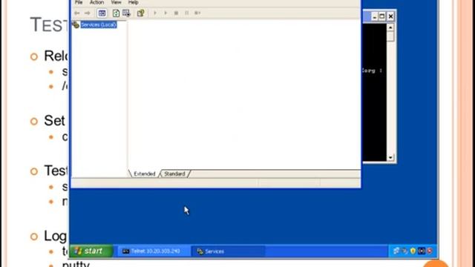This screenshot has width=475, height=267.
Task: Click the Restart Service toolbar icon
Action: 197,13
